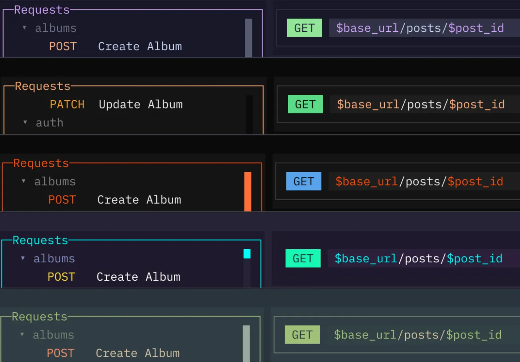
Task: Click the bright orange scrollbar
Action: point(248,191)
